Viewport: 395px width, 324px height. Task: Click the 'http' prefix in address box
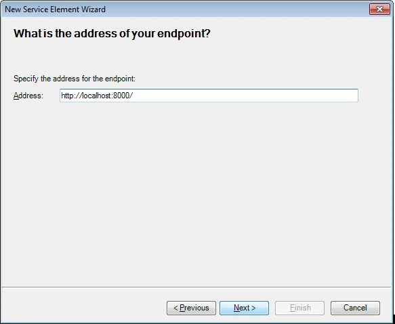coord(68,96)
